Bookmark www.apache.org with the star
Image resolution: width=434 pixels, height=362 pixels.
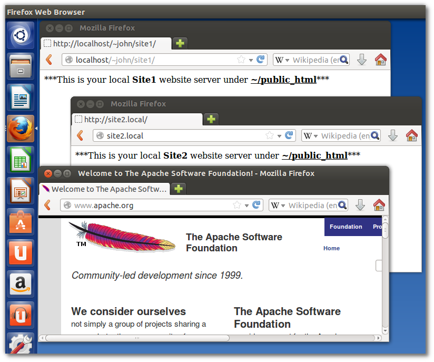pyautogui.click(x=237, y=205)
